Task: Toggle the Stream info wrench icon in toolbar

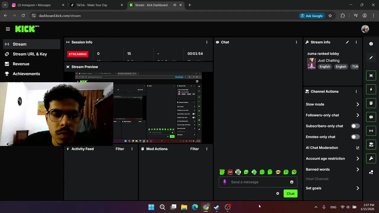Action: click(371, 158)
